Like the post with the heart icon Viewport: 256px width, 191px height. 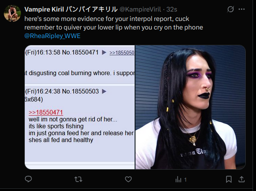click(x=128, y=179)
